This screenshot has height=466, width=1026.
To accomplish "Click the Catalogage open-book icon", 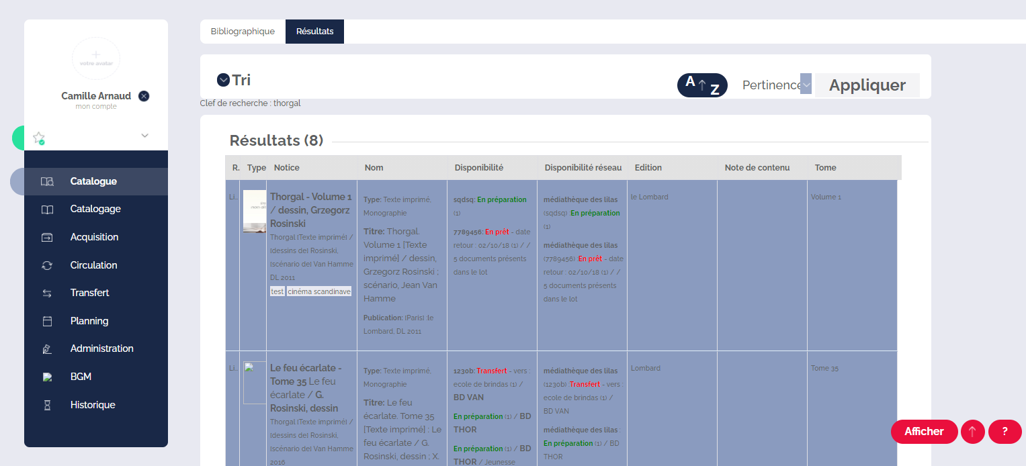I will 47,209.
